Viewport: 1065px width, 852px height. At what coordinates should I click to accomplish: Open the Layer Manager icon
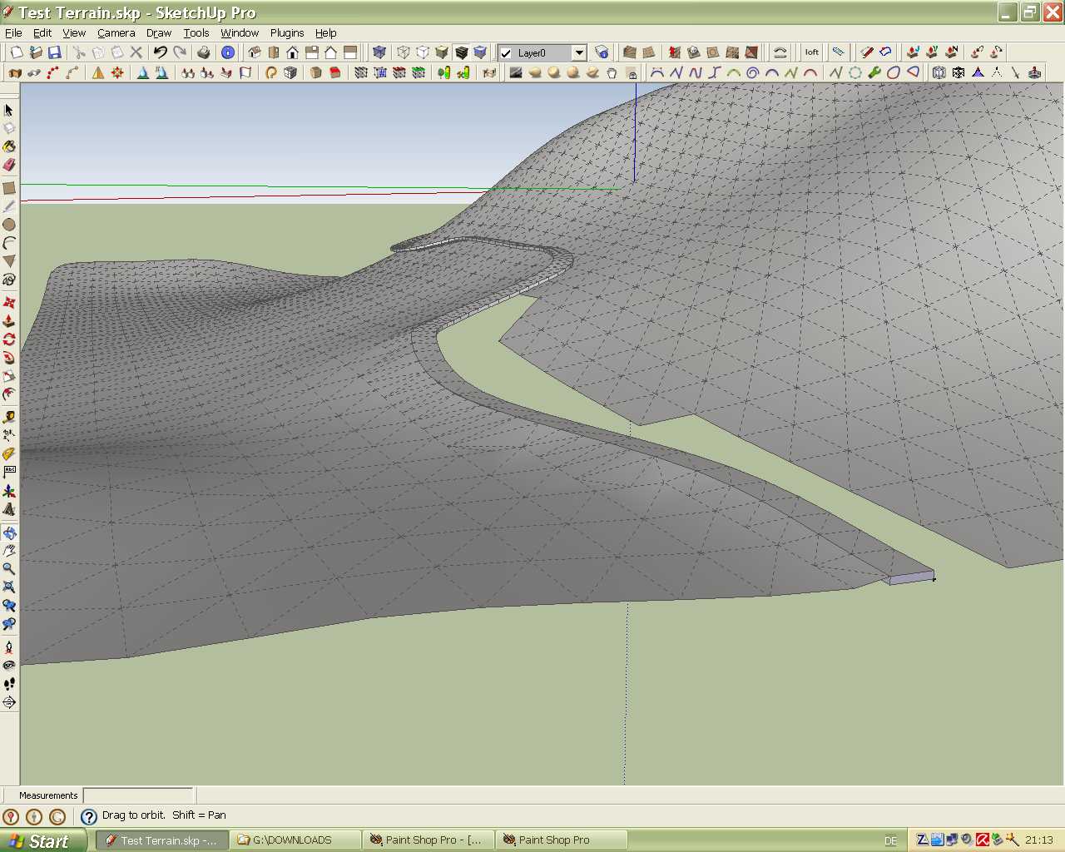tap(602, 52)
